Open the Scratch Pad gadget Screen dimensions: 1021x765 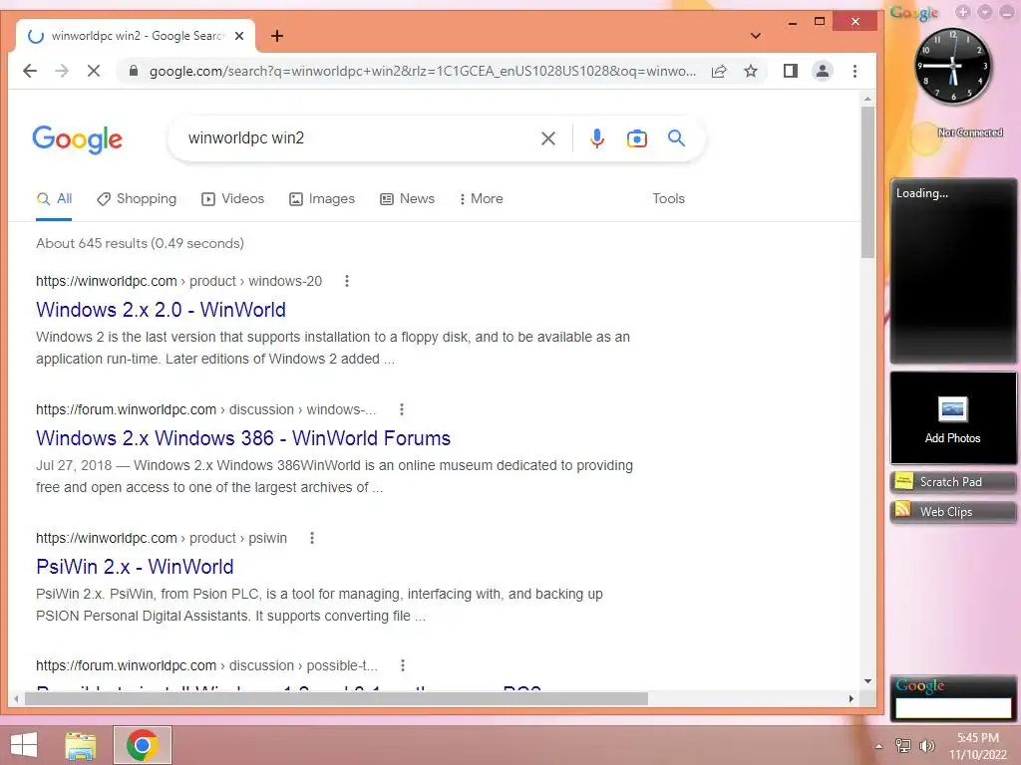[952, 482]
